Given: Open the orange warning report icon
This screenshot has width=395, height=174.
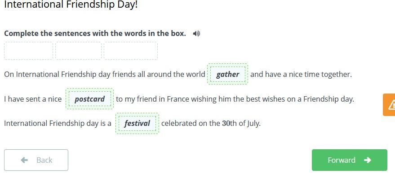Looking at the screenshot, I should pos(389,105).
